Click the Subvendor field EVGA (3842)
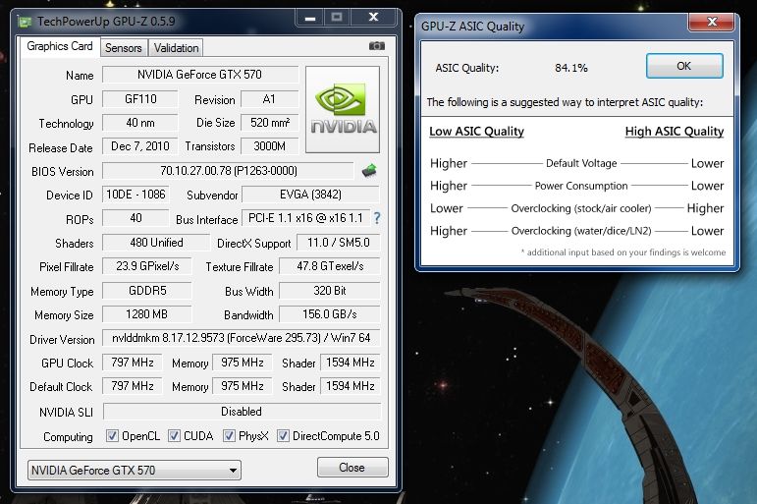 310,195
